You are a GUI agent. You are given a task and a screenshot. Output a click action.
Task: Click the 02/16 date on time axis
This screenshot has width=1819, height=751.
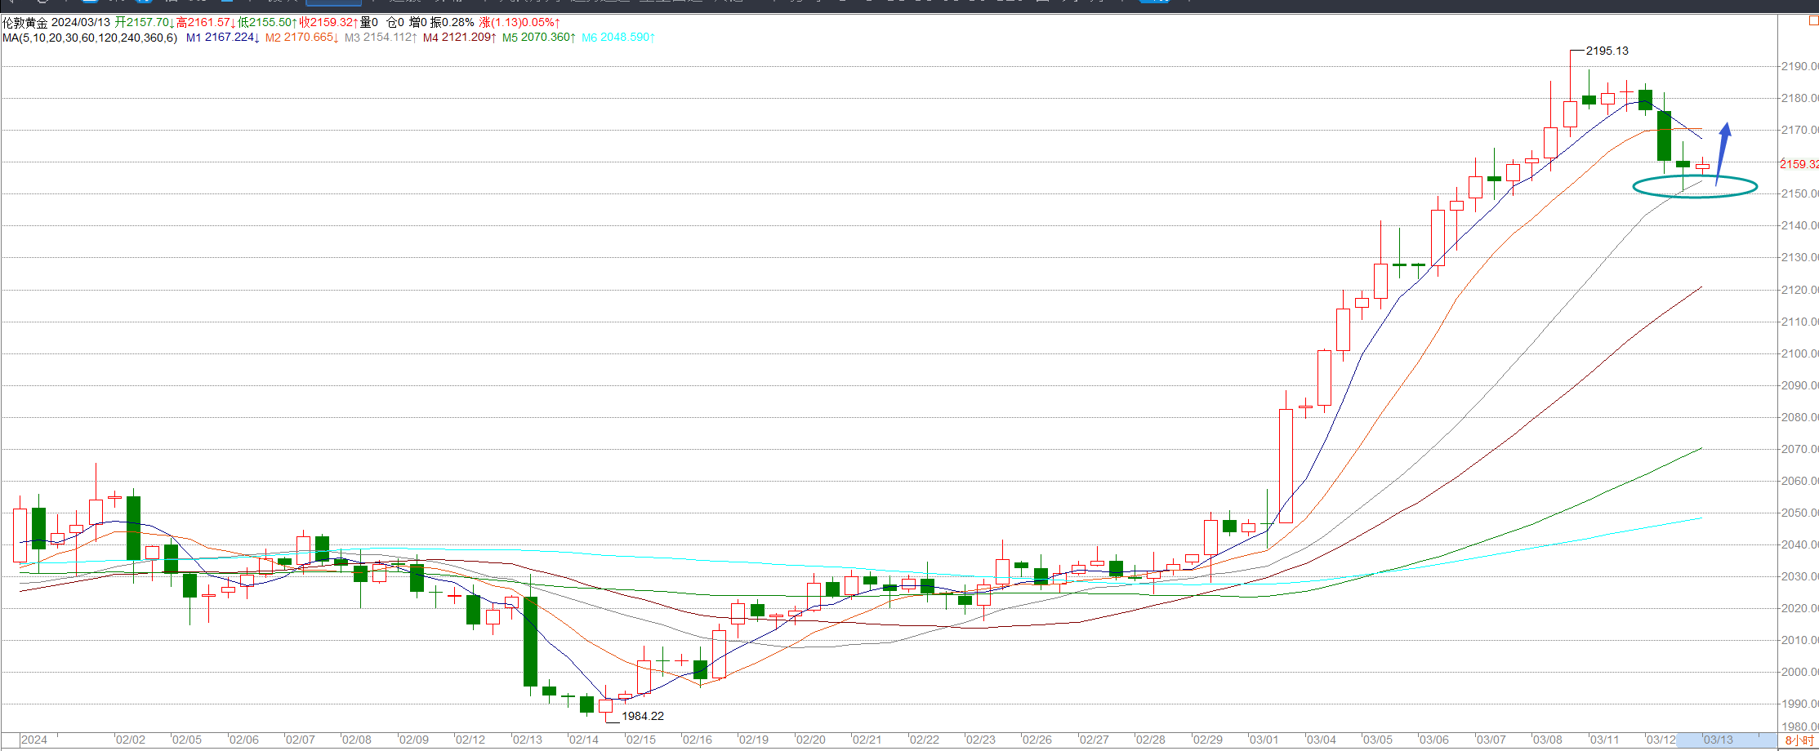click(697, 740)
